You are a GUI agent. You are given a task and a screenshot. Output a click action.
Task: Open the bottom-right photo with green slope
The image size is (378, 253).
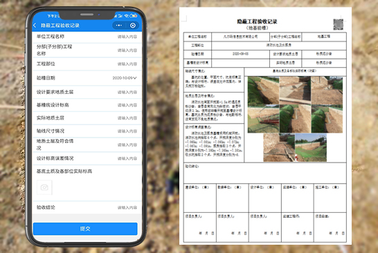(311, 147)
